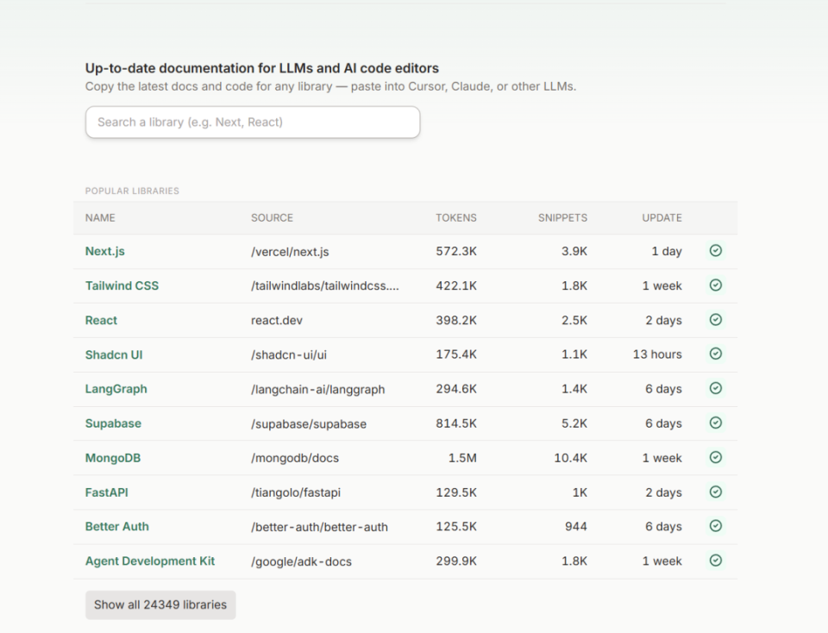Click the 294.6K tokens value
The image size is (828, 633).
tap(456, 389)
